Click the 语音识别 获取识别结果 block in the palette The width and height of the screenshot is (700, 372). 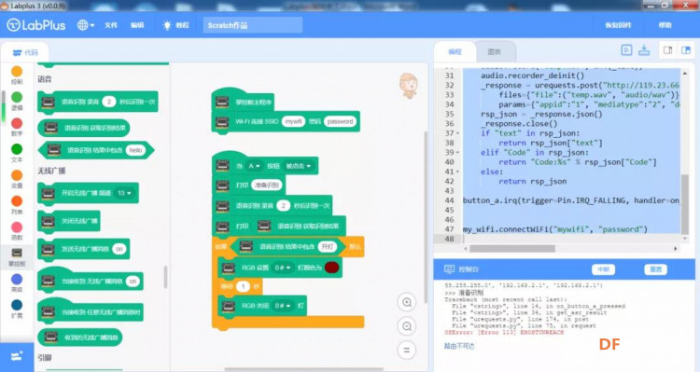tap(84, 128)
